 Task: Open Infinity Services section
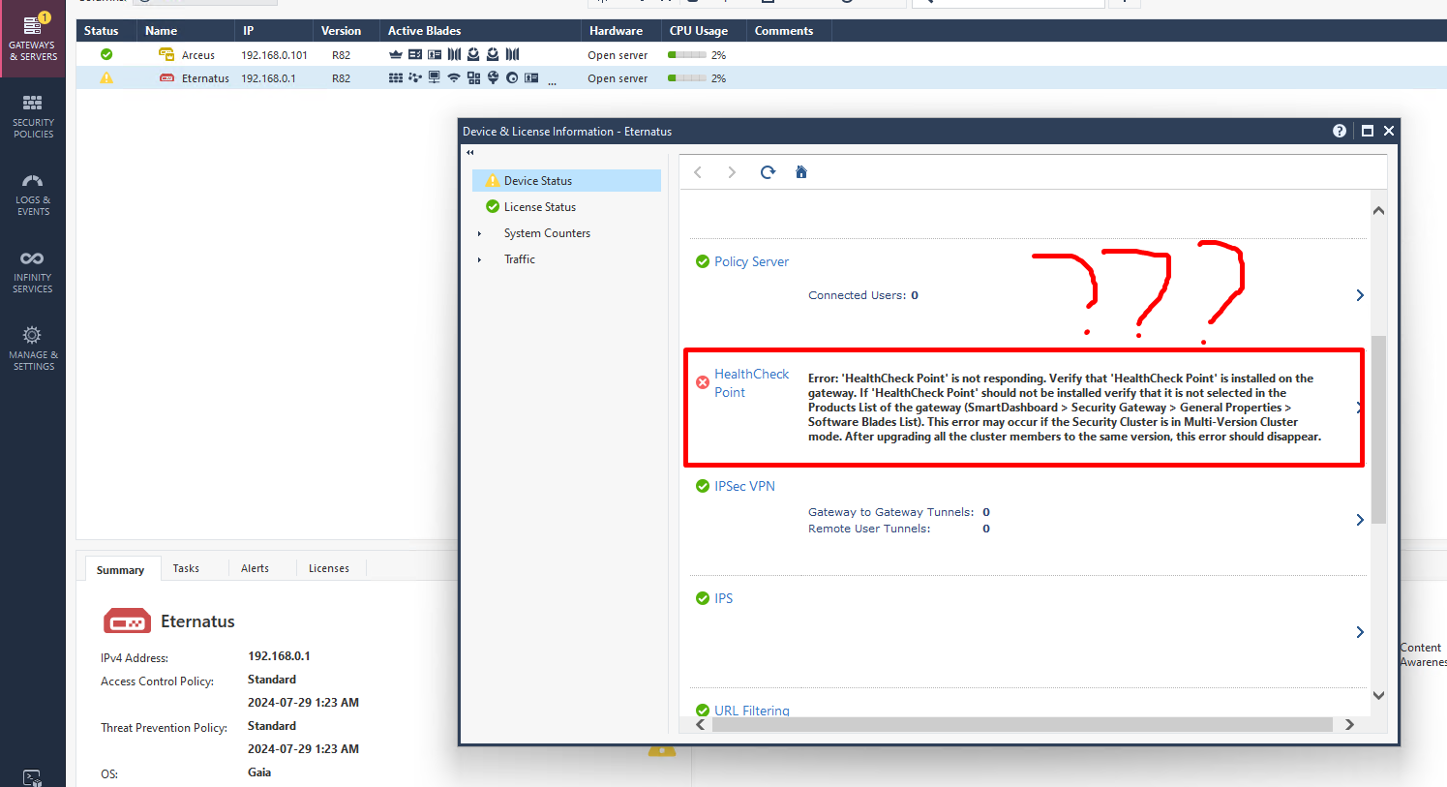[33, 271]
